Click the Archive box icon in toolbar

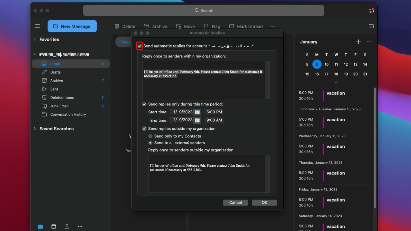[147, 26]
